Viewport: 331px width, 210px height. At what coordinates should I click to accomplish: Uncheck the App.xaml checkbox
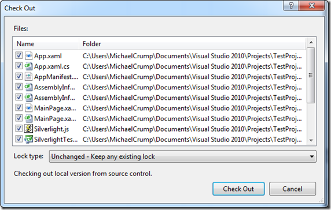pyautogui.click(x=19, y=55)
